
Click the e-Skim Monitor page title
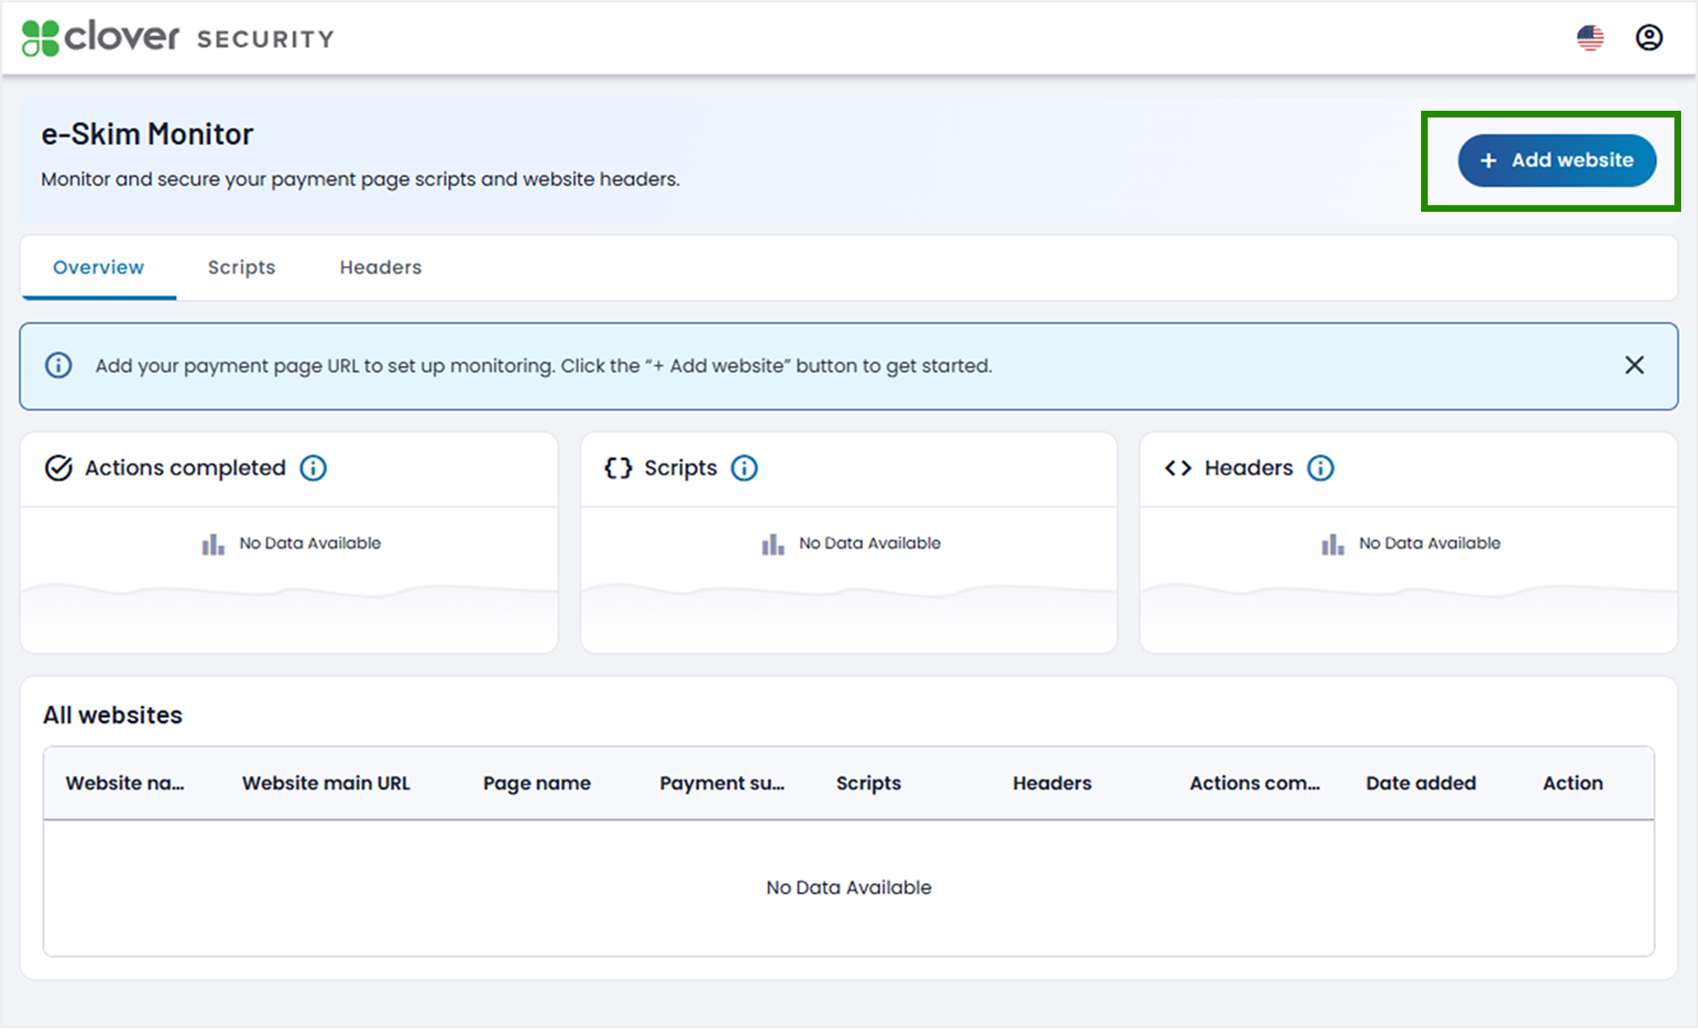(x=148, y=134)
